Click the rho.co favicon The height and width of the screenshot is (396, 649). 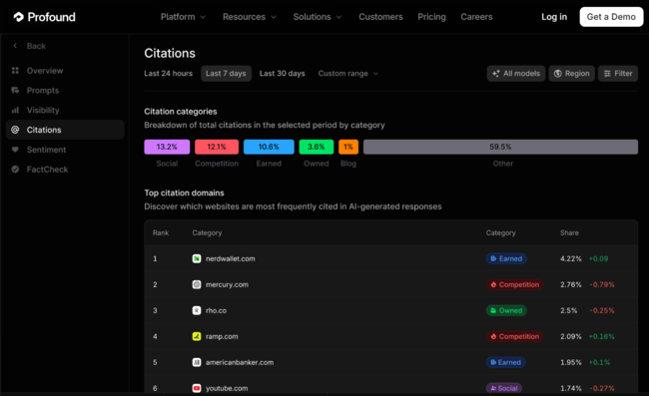(197, 310)
